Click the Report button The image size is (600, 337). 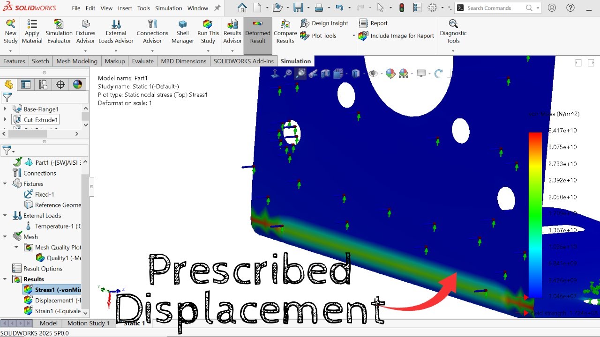point(373,23)
